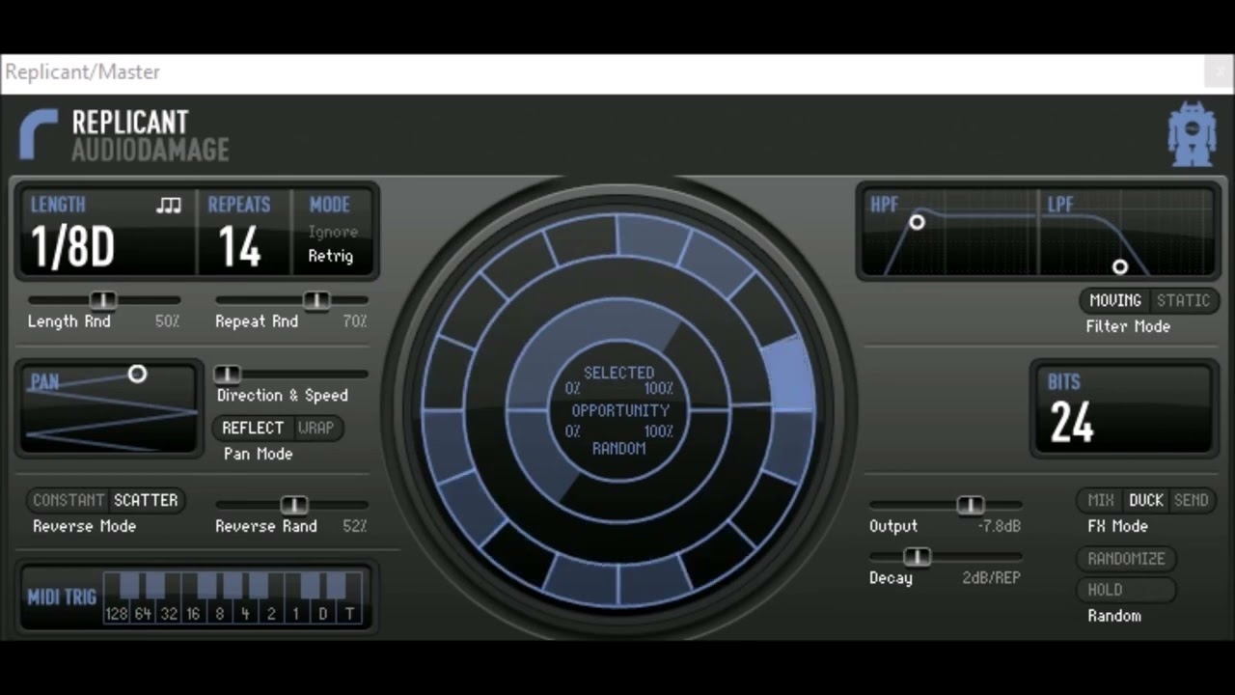The height and width of the screenshot is (695, 1235).
Task: Click the 64 MIDI trig key
Action: pyautogui.click(x=143, y=598)
